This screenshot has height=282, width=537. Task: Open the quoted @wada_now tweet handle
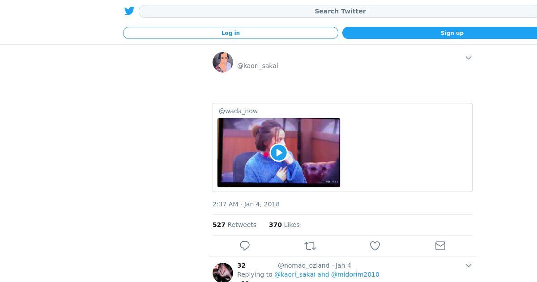tap(238, 111)
